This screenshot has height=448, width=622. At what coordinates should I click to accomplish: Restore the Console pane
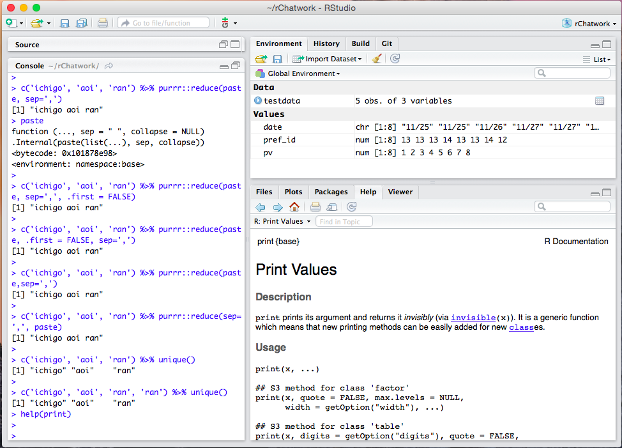click(236, 65)
